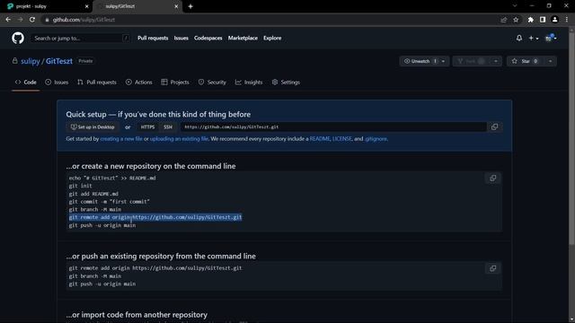
Task: Switch to the repository Pull requests tab
Action: click(97, 83)
